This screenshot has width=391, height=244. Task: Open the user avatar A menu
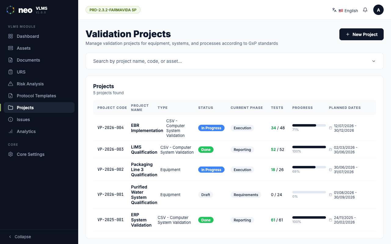point(378,10)
